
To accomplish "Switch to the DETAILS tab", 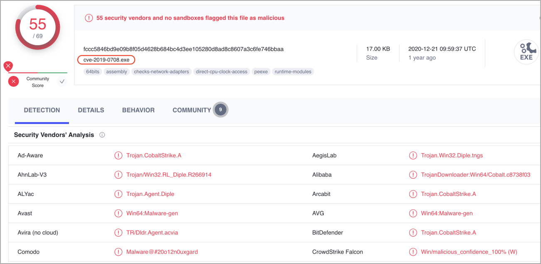I will coord(91,110).
